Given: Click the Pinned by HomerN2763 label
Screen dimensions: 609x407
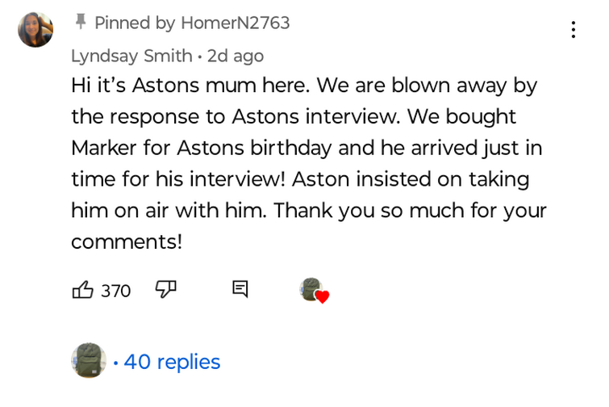Looking at the screenshot, I should [x=191, y=23].
